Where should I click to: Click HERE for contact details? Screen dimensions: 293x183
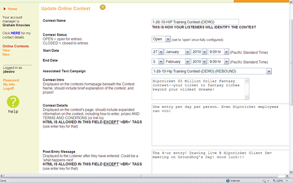click(15, 33)
